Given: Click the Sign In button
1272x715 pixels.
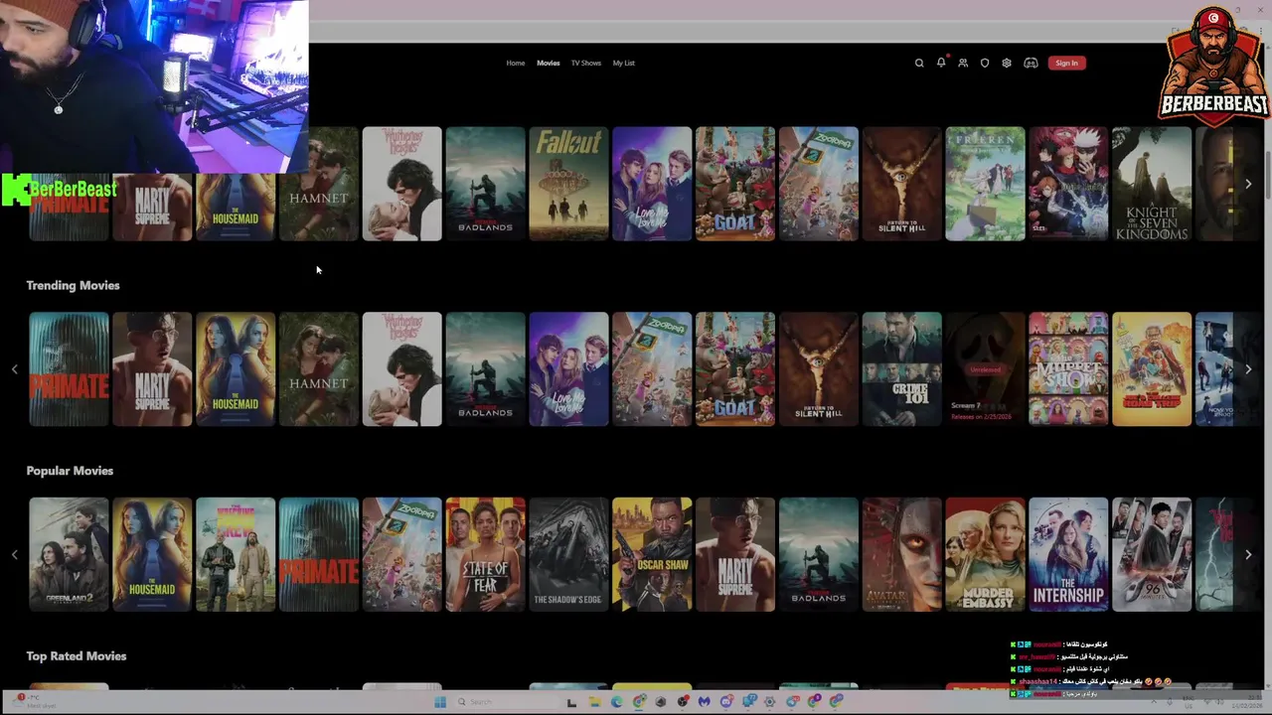Looking at the screenshot, I should coord(1066,63).
